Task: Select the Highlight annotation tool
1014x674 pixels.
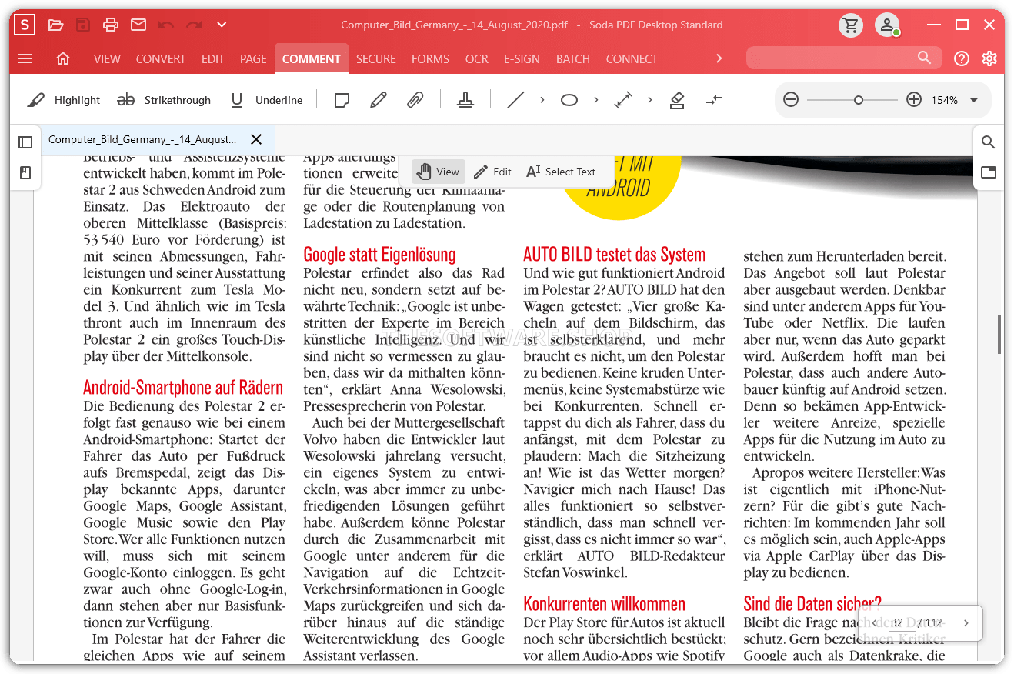Action: pos(64,100)
